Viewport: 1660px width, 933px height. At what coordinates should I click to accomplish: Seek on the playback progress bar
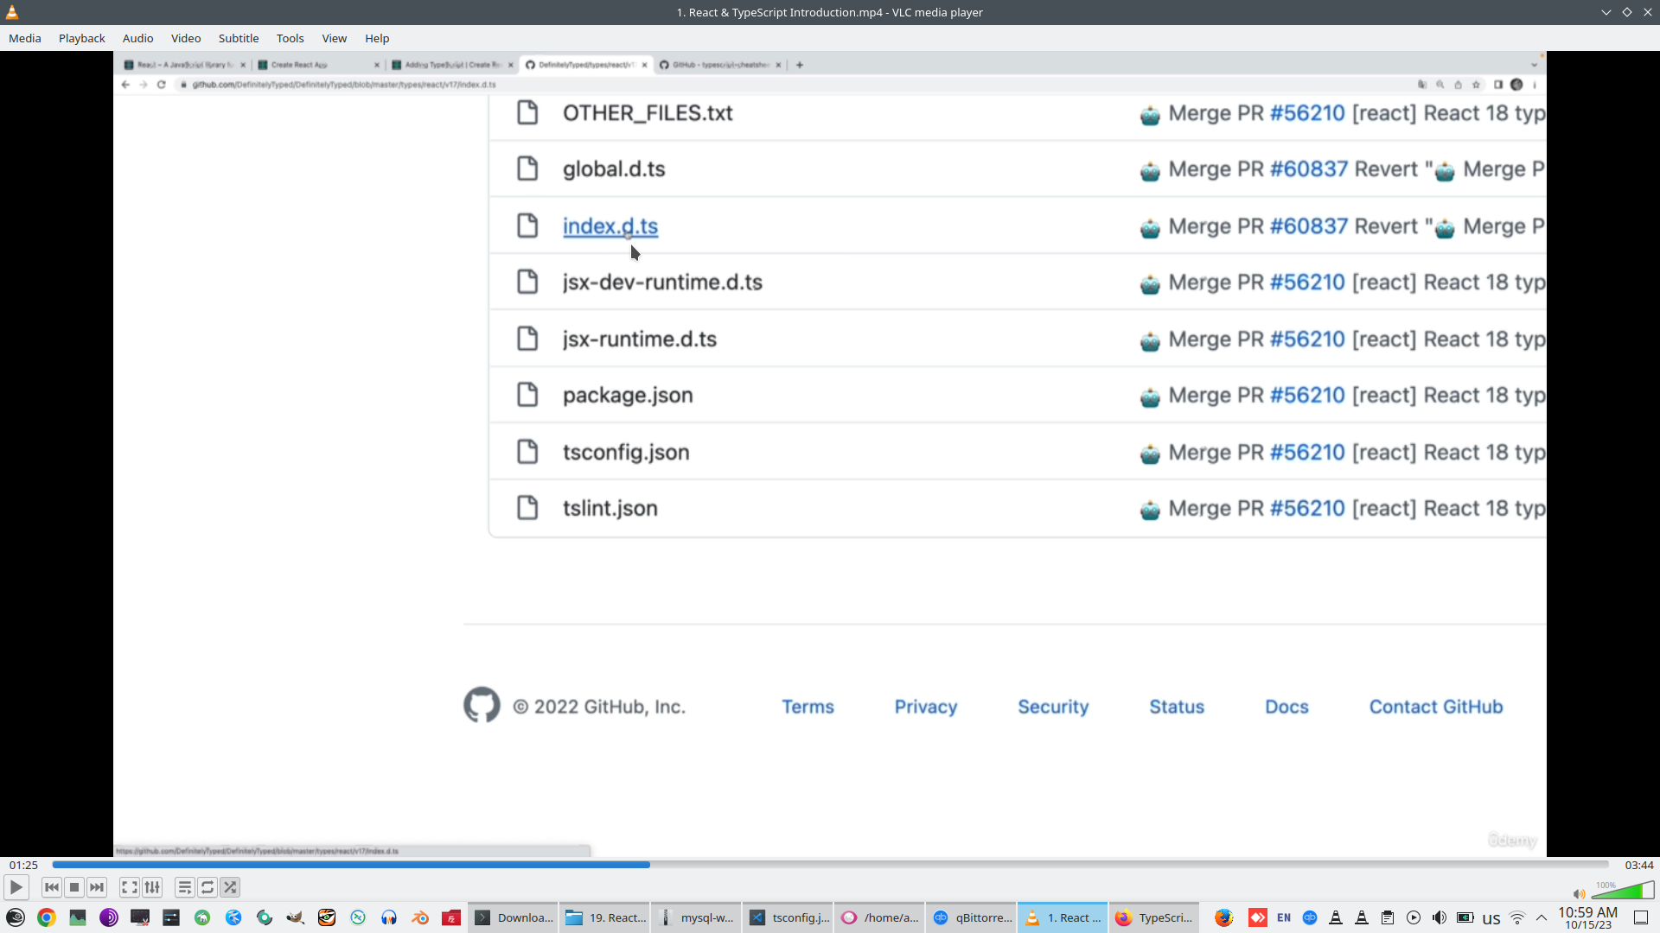coord(830,865)
